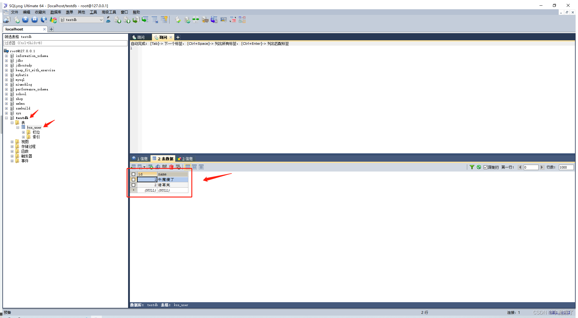Open the export table data dropdown arrow
578x318 pixels.
[144, 167]
